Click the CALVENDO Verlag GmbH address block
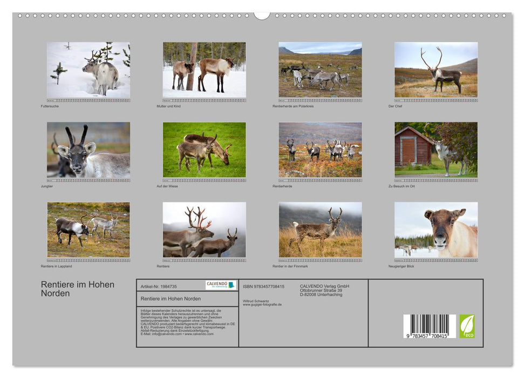Screen dimensions: 524x378 click(x=324, y=290)
